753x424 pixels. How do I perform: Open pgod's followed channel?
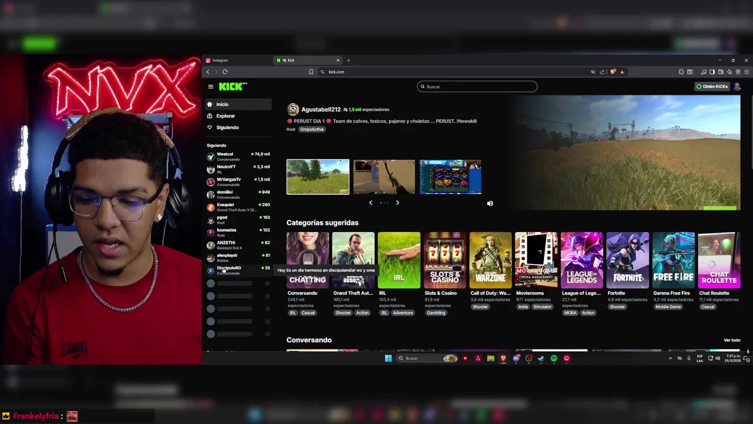(x=238, y=220)
